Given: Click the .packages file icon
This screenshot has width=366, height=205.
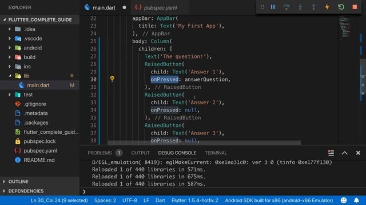Looking at the screenshot, I should coord(18,122).
